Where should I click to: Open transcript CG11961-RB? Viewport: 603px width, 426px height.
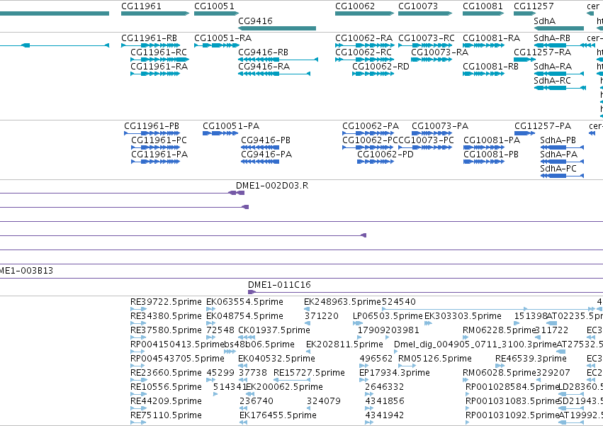pyautogui.click(x=150, y=38)
